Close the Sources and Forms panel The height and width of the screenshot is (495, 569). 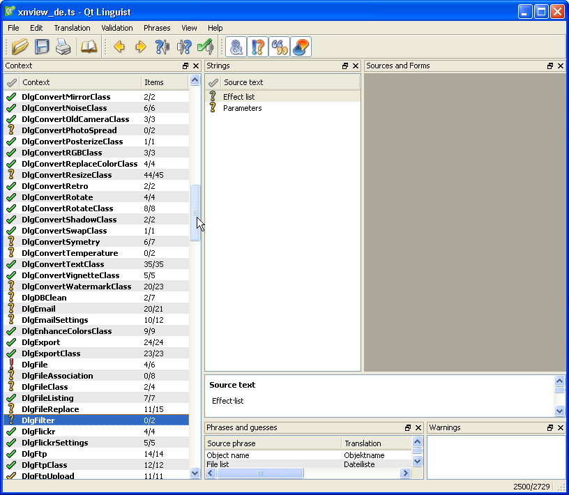pyautogui.click(x=561, y=66)
